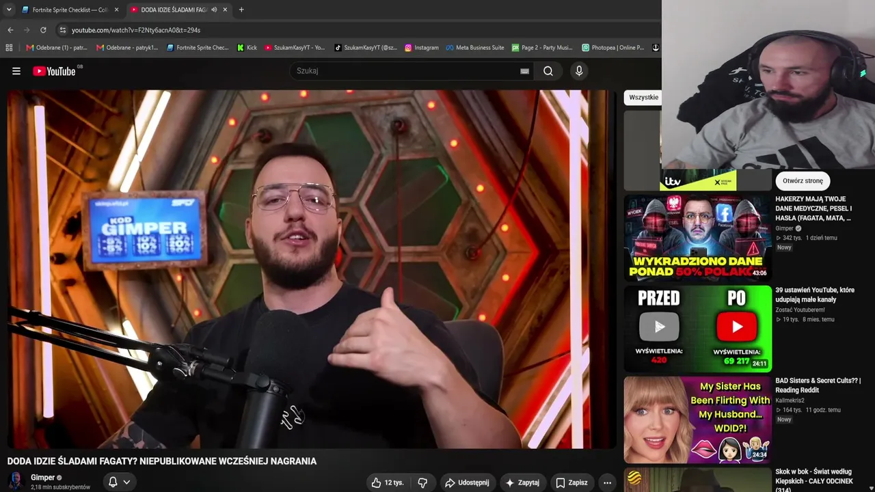Go back in browser history
The height and width of the screenshot is (492, 875).
10,30
